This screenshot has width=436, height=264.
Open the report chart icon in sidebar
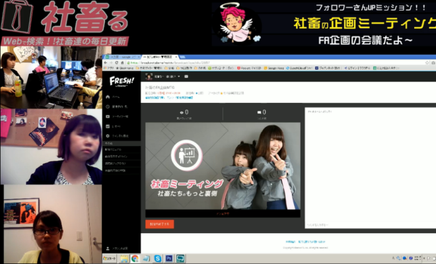pos(108,125)
